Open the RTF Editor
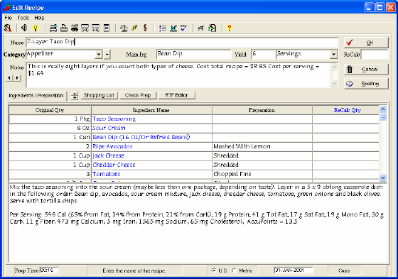 (177, 95)
